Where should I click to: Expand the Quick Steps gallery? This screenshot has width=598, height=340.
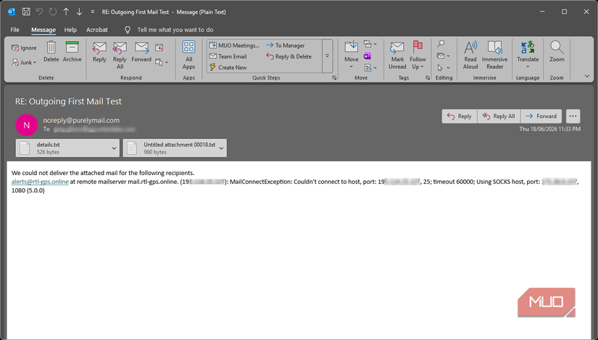(x=327, y=56)
